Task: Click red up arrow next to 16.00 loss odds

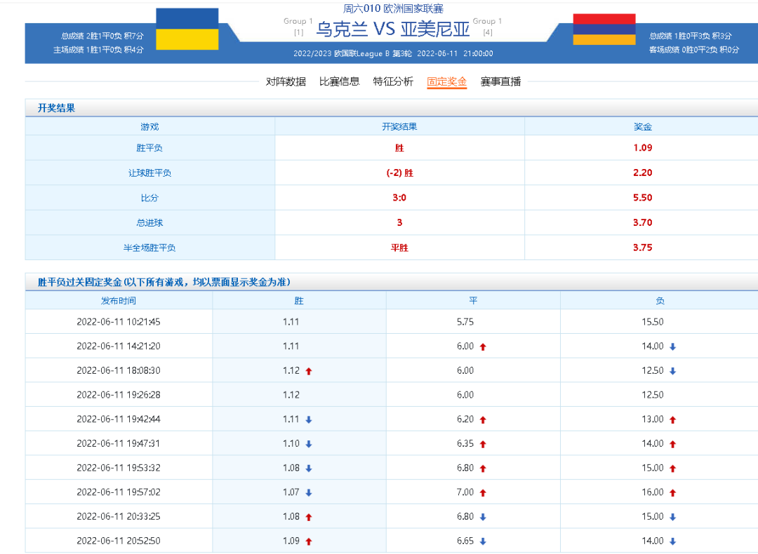Action: click(x=672, y=493)
